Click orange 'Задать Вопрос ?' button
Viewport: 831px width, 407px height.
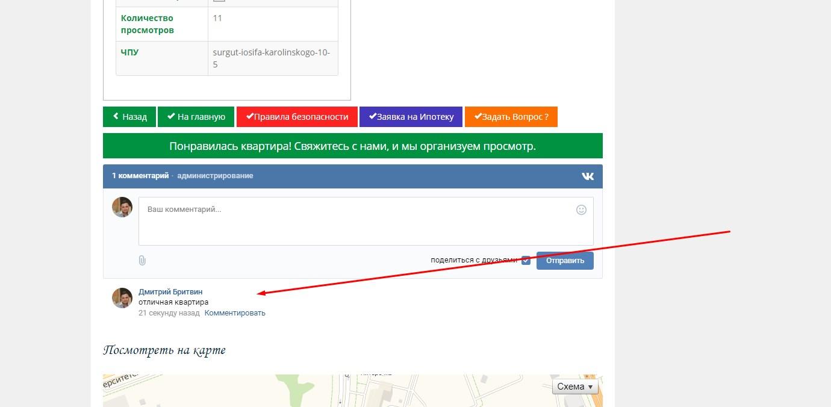[x=511, y=117]
